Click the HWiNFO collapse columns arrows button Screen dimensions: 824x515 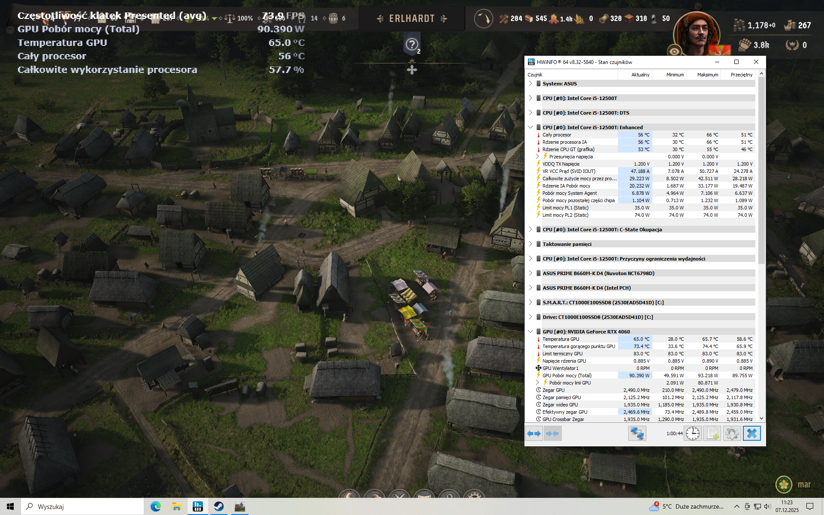(x=553, y=433)
